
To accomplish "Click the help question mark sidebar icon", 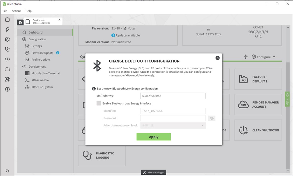I will pos(7,89).
